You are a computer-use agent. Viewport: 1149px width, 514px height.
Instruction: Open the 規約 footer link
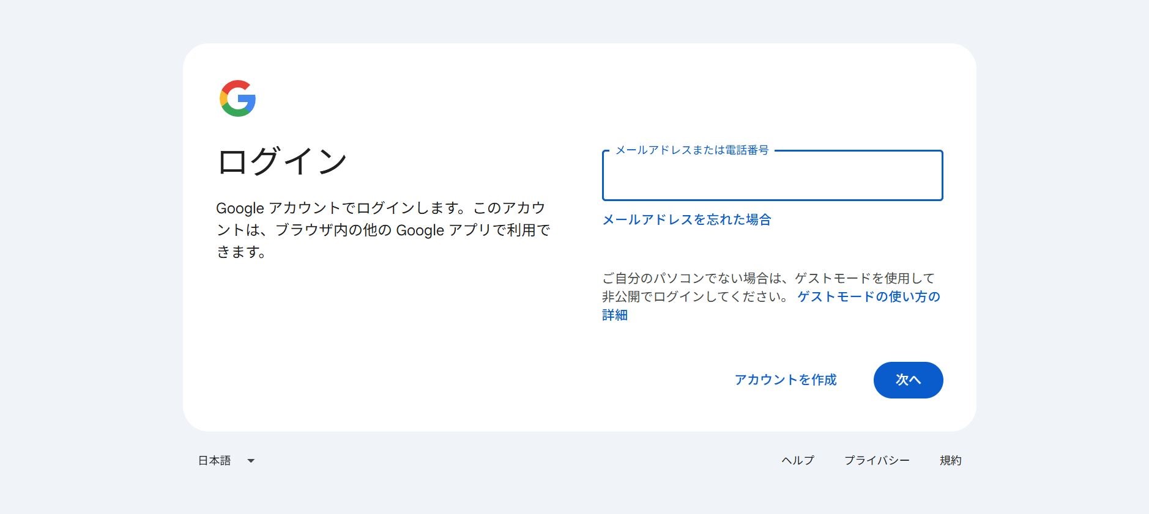[950, 461]
